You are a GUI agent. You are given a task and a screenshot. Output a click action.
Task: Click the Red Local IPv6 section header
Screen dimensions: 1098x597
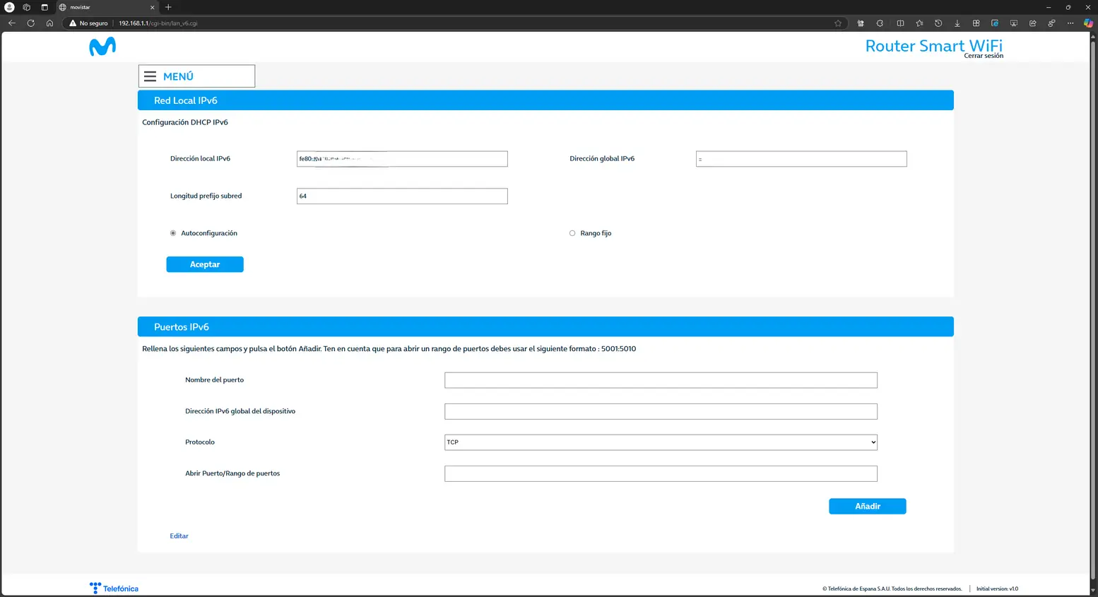point(545,100)
